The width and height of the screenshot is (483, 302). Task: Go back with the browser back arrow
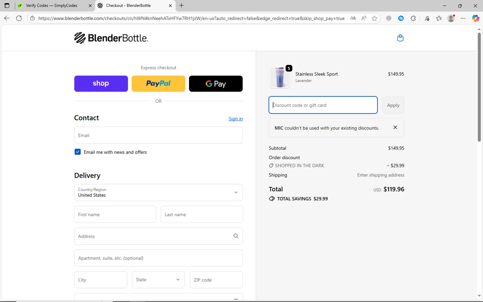click(7, 18)
